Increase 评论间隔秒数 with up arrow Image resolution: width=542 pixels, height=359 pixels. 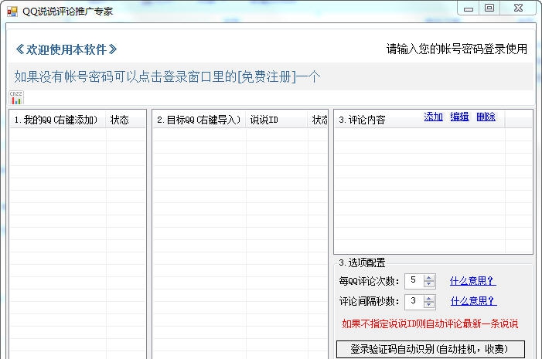[429, 298]
